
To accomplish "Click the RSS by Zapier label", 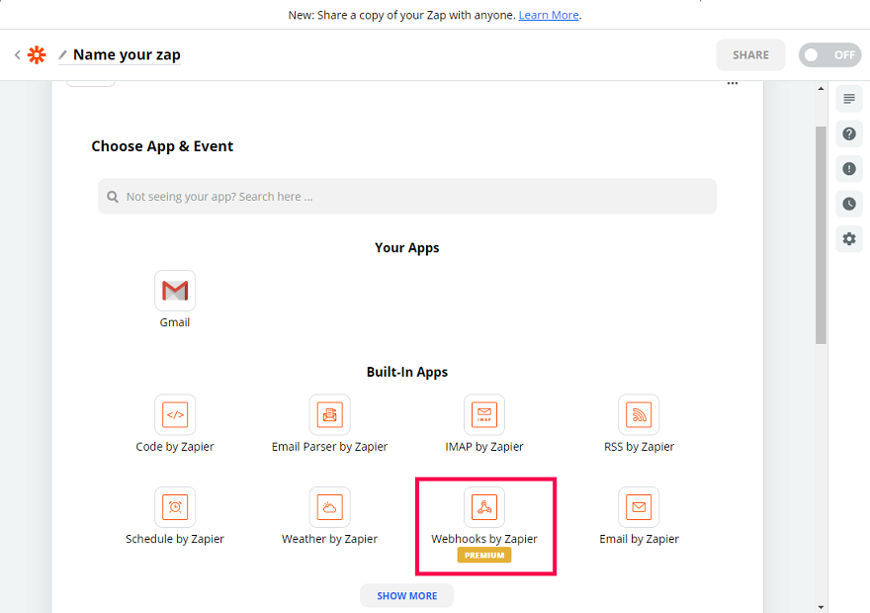I will 639,447.
